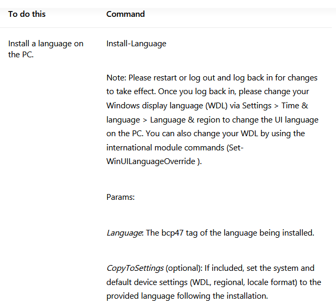This screenshot has width=336, height=305.
Task: Click the italic "Language" parameter name
Action: point(124,233)
